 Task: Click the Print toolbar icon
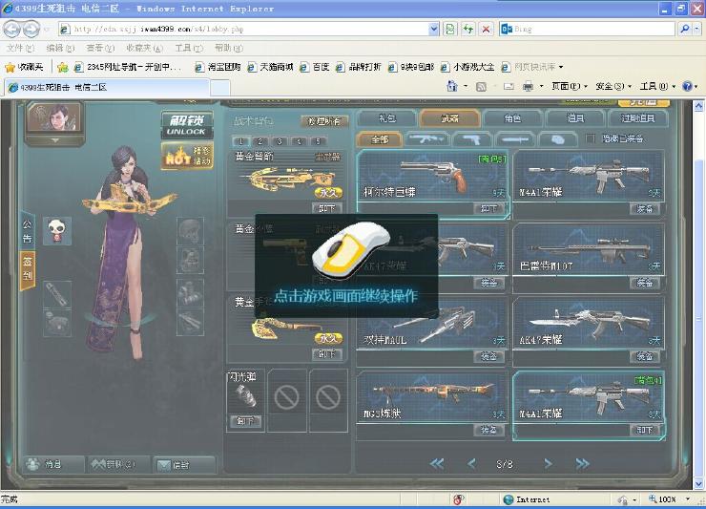[528, 86]
